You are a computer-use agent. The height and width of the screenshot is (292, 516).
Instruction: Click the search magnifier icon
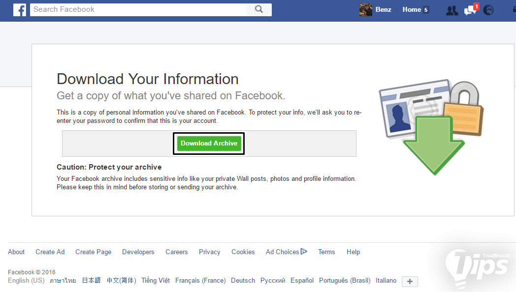click(x=259, y=9)
